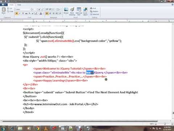Click Select all in Editing group
Image resolution: width=174 pixels, height=131 pixels.
pos(95,14)
